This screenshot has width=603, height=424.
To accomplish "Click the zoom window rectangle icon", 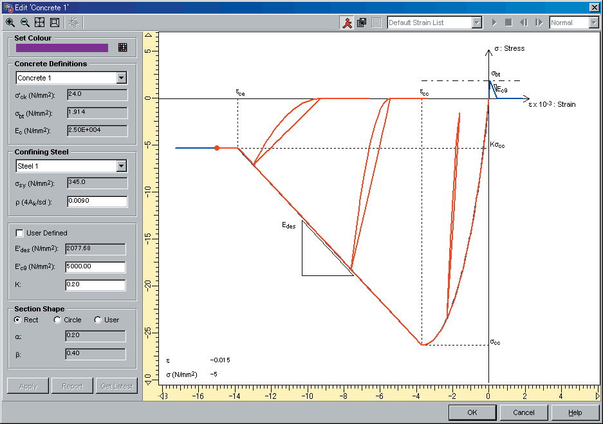I will [x=55, y=23].
